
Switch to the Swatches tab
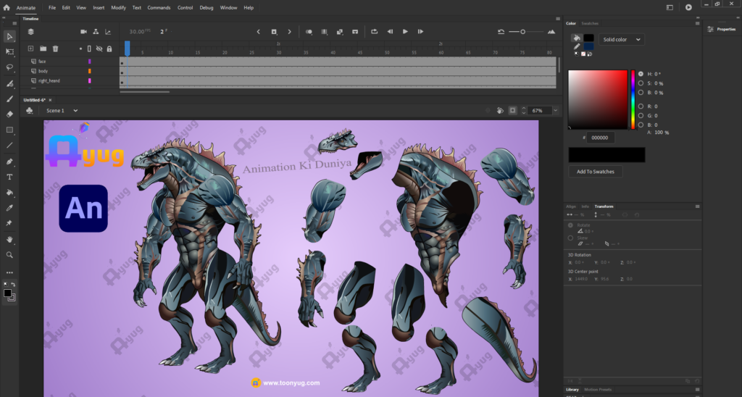[x=591, y=23]
